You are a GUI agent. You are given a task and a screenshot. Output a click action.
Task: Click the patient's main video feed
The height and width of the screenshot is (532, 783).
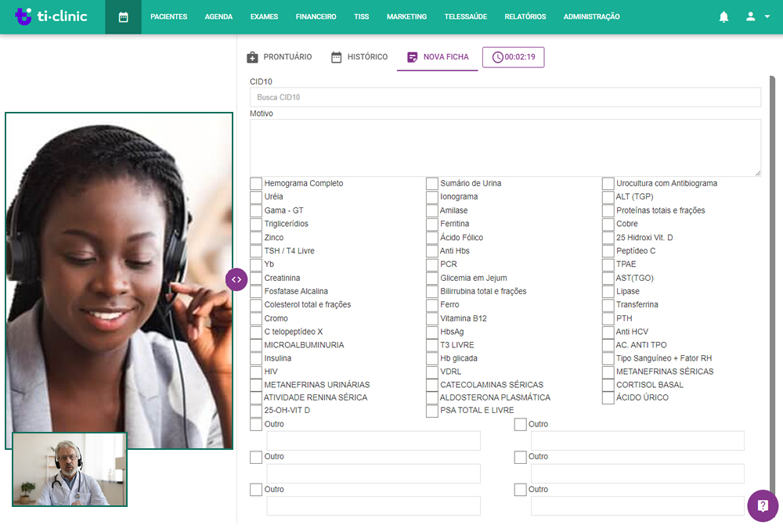(x=119, y=280)
